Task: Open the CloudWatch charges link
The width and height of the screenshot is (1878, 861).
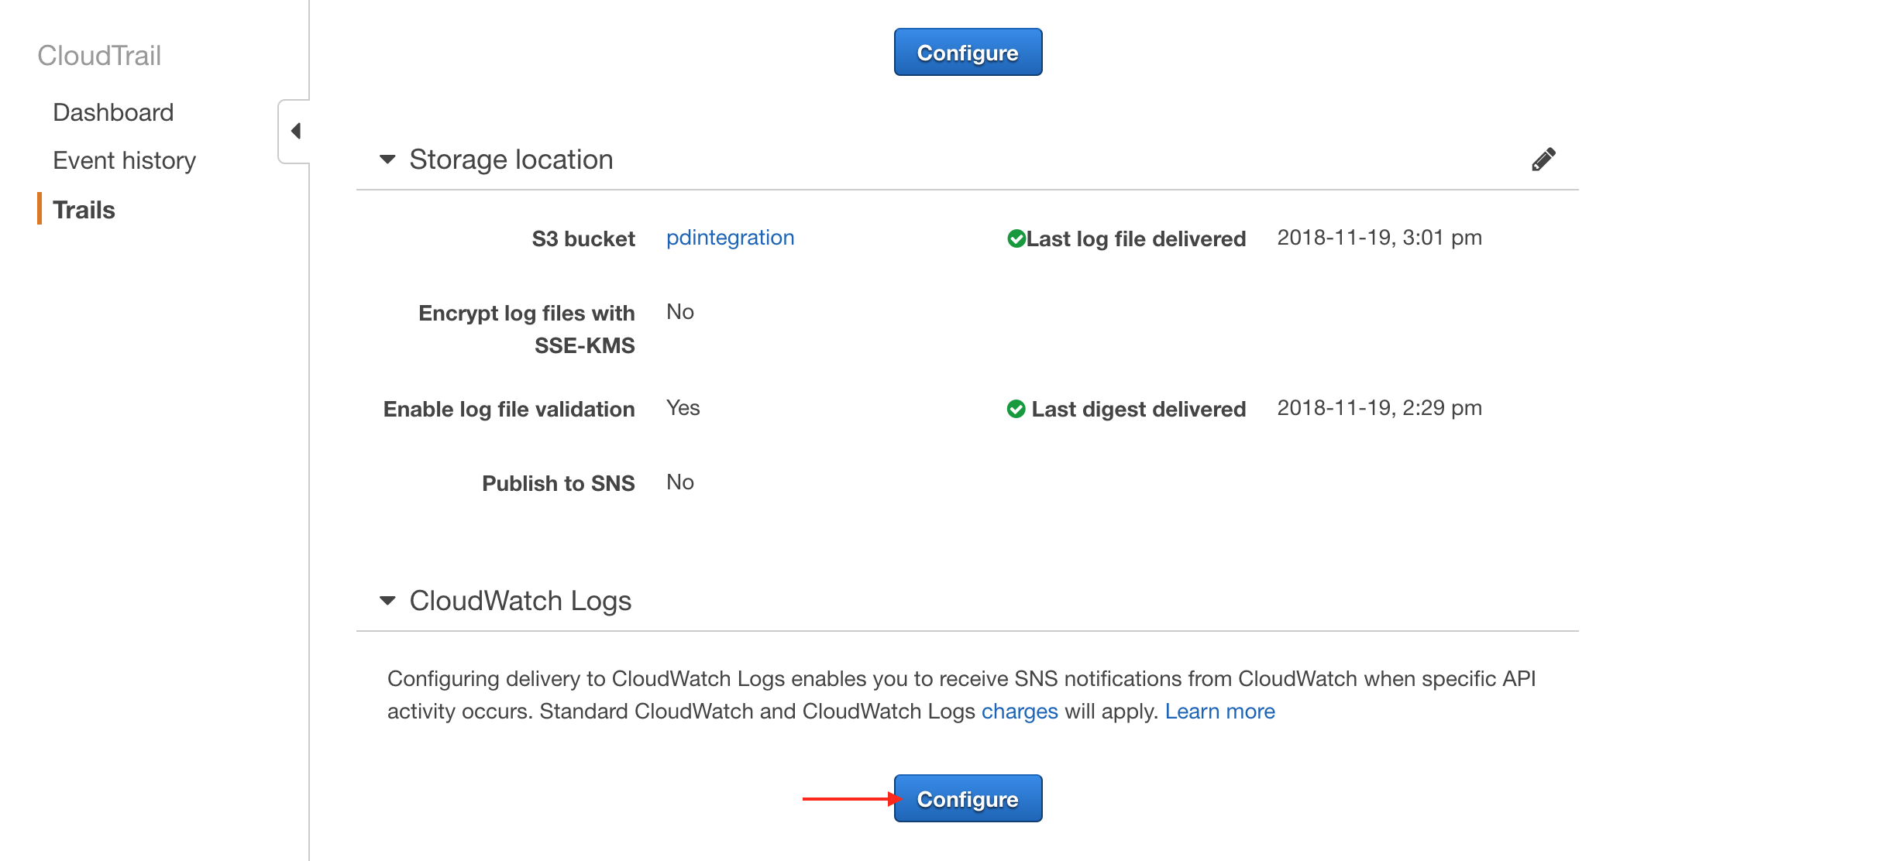Action: point(1019,711)
